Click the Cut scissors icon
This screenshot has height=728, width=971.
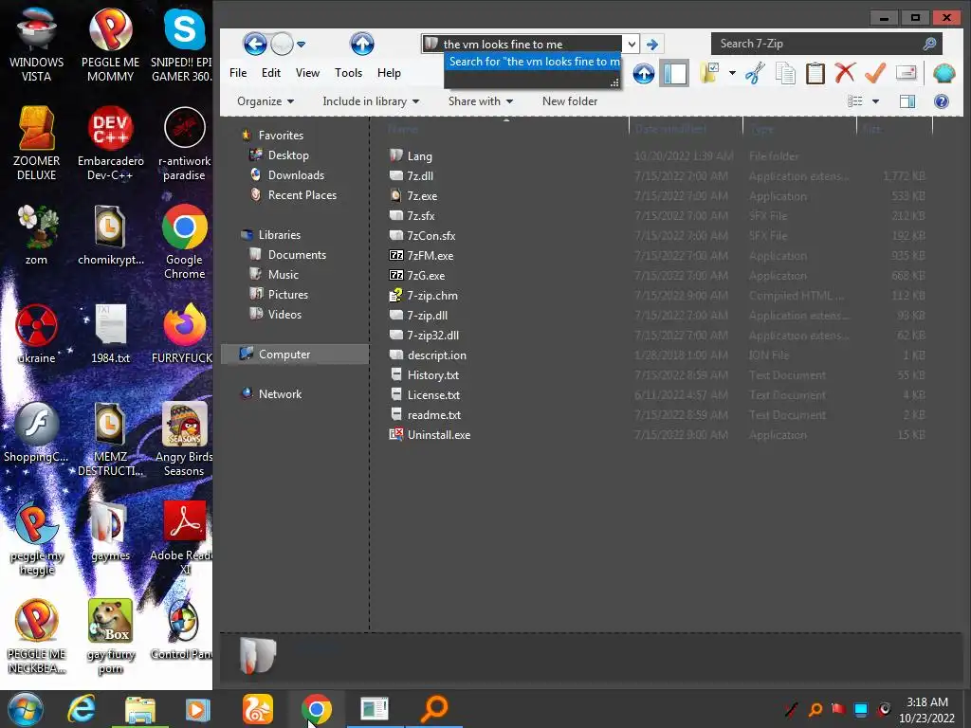coord(754,74)
